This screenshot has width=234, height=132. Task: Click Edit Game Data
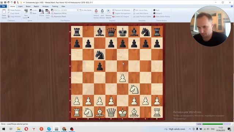click(140, 10)
